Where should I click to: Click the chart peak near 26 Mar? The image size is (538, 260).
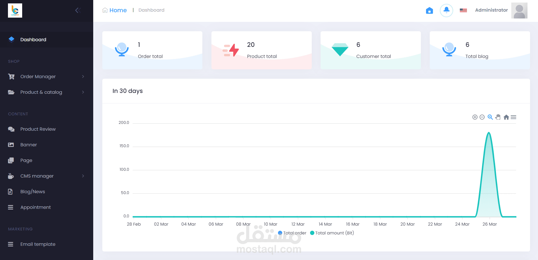click(489, 133)
